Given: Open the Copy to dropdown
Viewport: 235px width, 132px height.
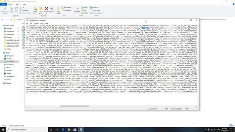Looking at the screenshot, I should coord(40,10).
